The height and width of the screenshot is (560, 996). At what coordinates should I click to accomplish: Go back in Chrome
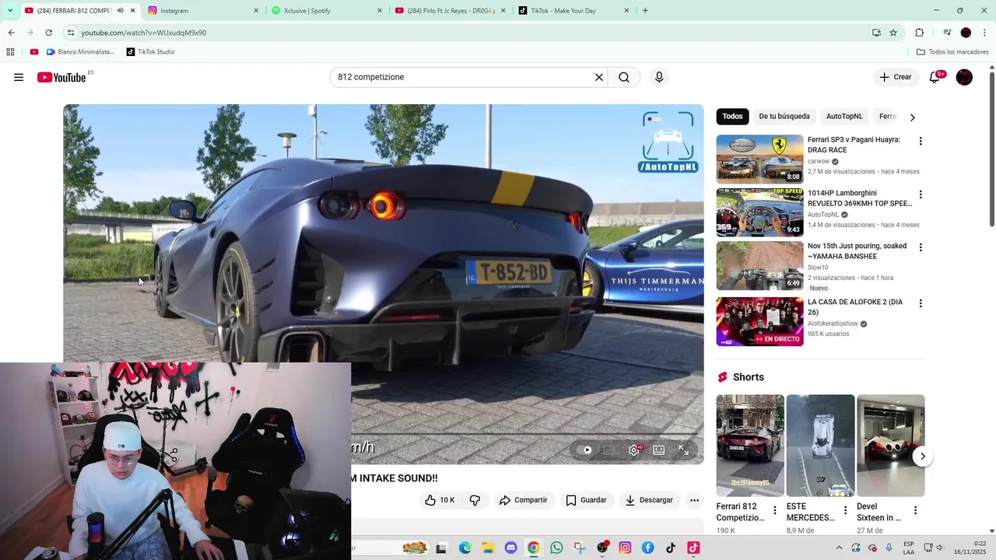point(11,33)
